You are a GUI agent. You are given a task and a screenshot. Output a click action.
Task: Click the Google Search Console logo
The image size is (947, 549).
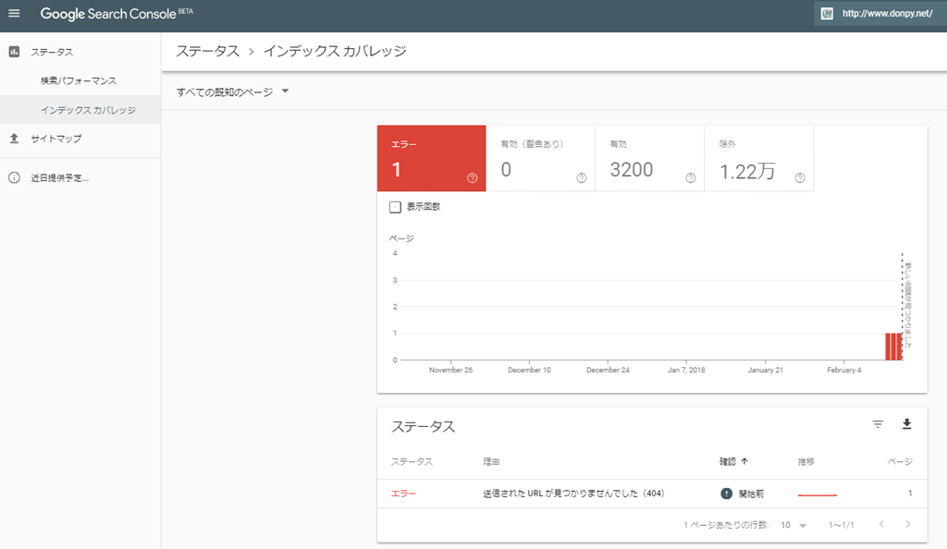point(117,14)
